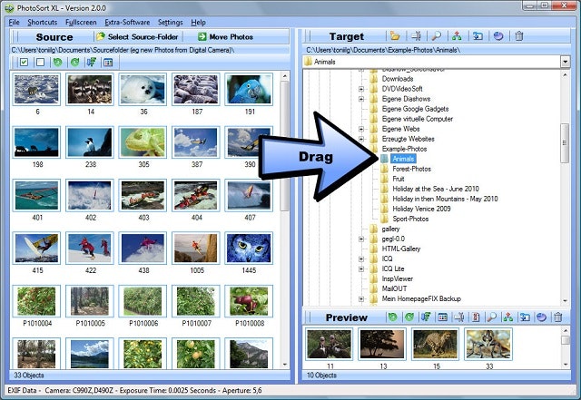581x400 pixels.
Task: Click the thumbnail view icon in Preview toolbar
Action: (443, 317)
